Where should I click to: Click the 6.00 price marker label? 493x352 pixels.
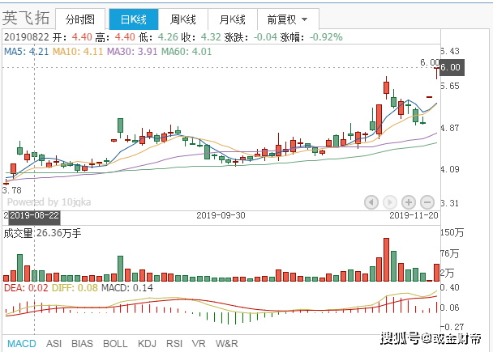450,67
